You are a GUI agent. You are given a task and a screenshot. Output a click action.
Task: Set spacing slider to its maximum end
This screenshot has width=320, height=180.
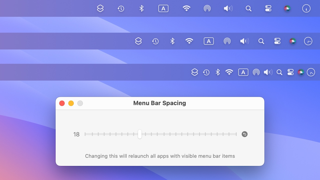coord(236,134)
